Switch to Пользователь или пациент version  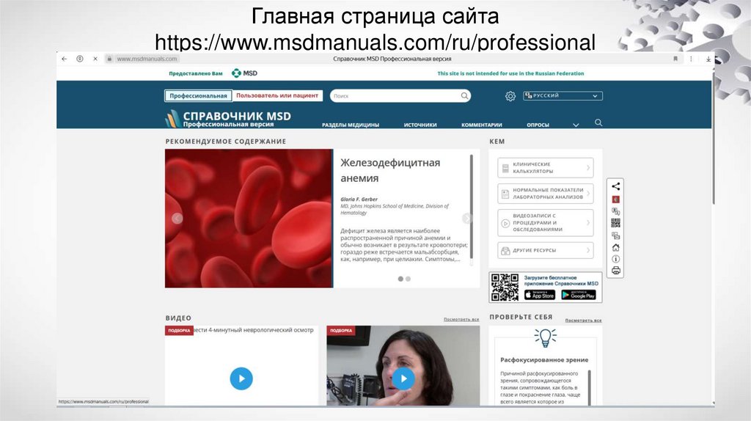(x=277, y=96)
